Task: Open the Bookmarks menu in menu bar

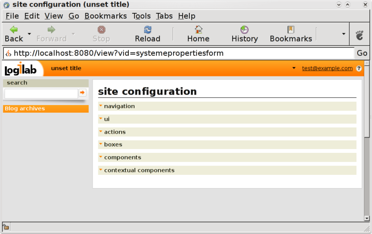Action: click(x=105, y=16)
